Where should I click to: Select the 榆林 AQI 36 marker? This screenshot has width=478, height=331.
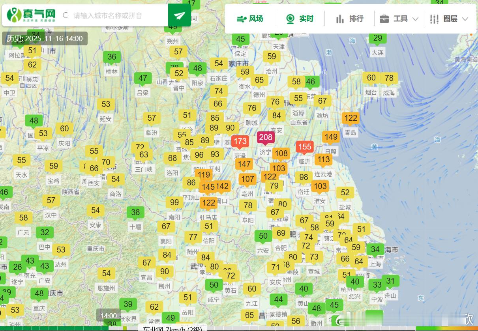point(112,58)
